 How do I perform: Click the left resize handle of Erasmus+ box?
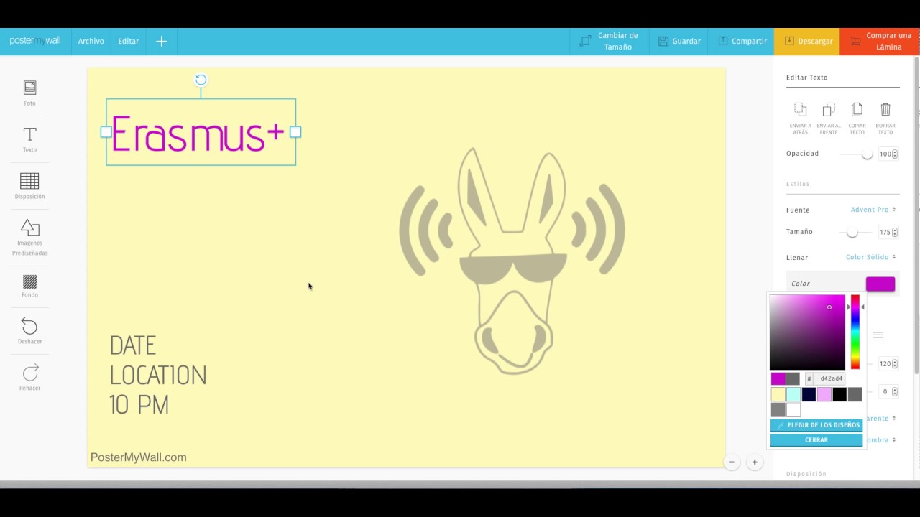(x=106, y=132)
